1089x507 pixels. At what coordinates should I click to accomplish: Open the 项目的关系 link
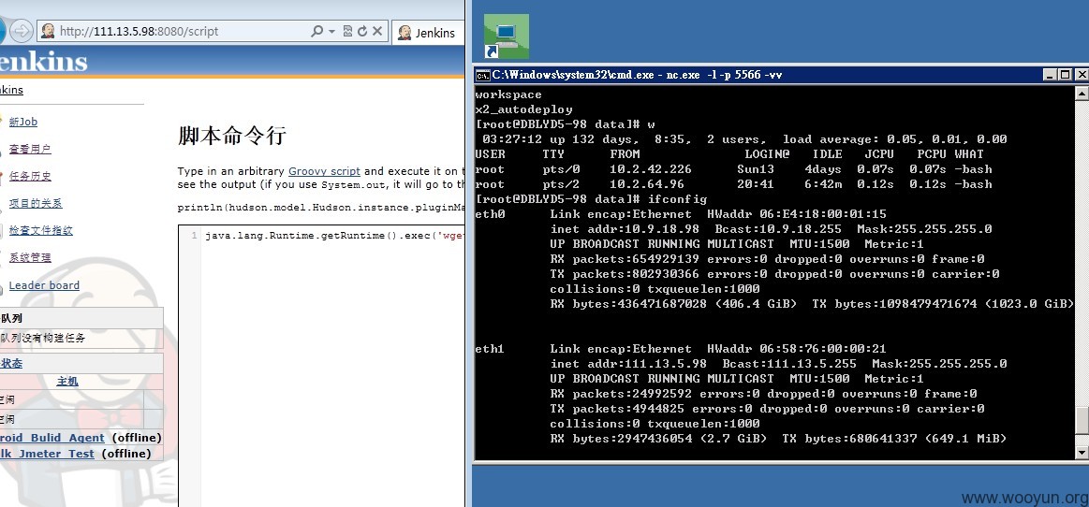(x=36, y=203)
